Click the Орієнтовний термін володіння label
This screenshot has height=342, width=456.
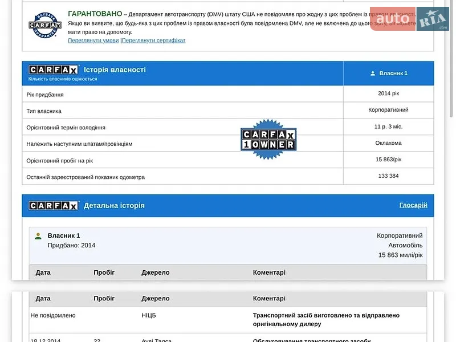coord(66,127)
